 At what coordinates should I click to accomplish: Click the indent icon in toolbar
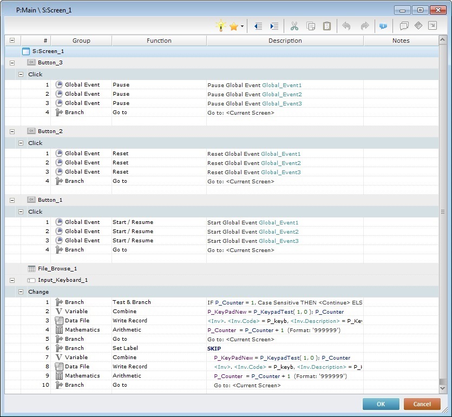click(274, 26)
